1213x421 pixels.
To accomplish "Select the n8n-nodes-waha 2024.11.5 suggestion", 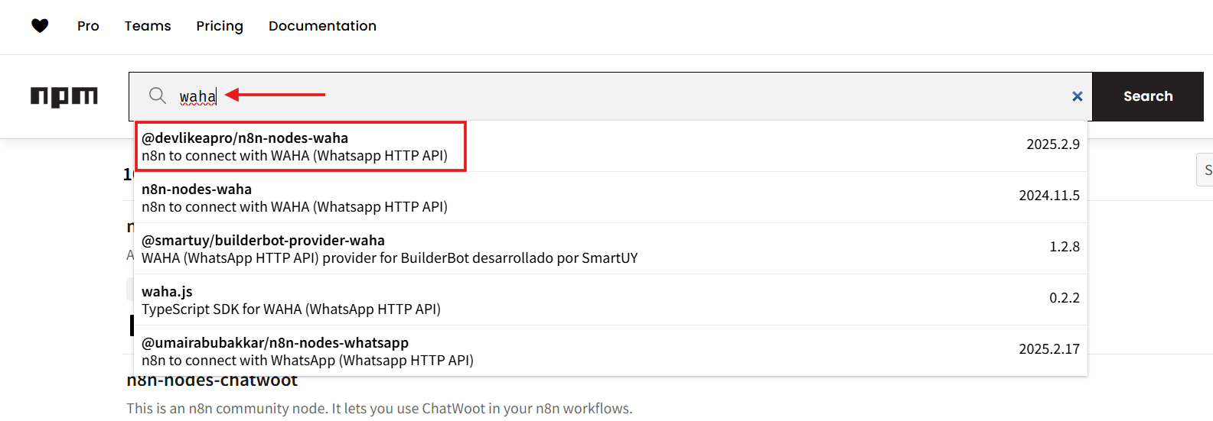I will point(611,198).
